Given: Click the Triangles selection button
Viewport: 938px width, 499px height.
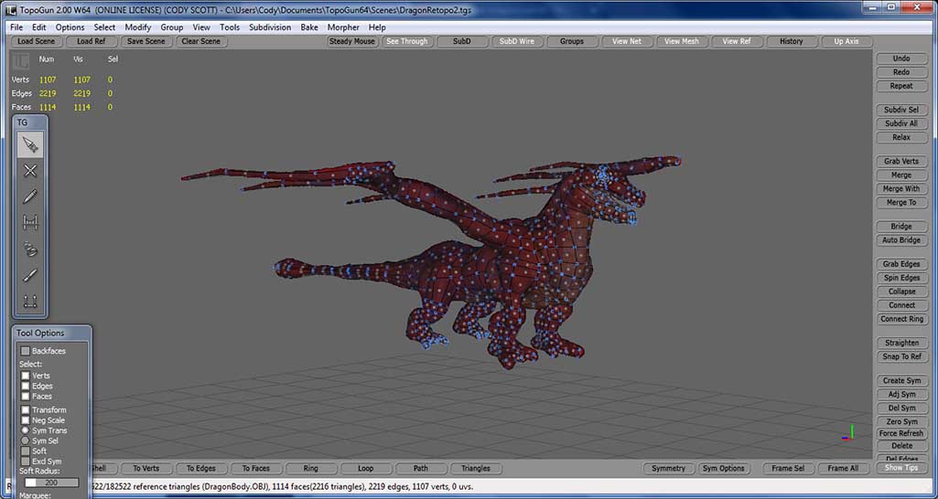Looking at the screenshot, I should point(476,469).
